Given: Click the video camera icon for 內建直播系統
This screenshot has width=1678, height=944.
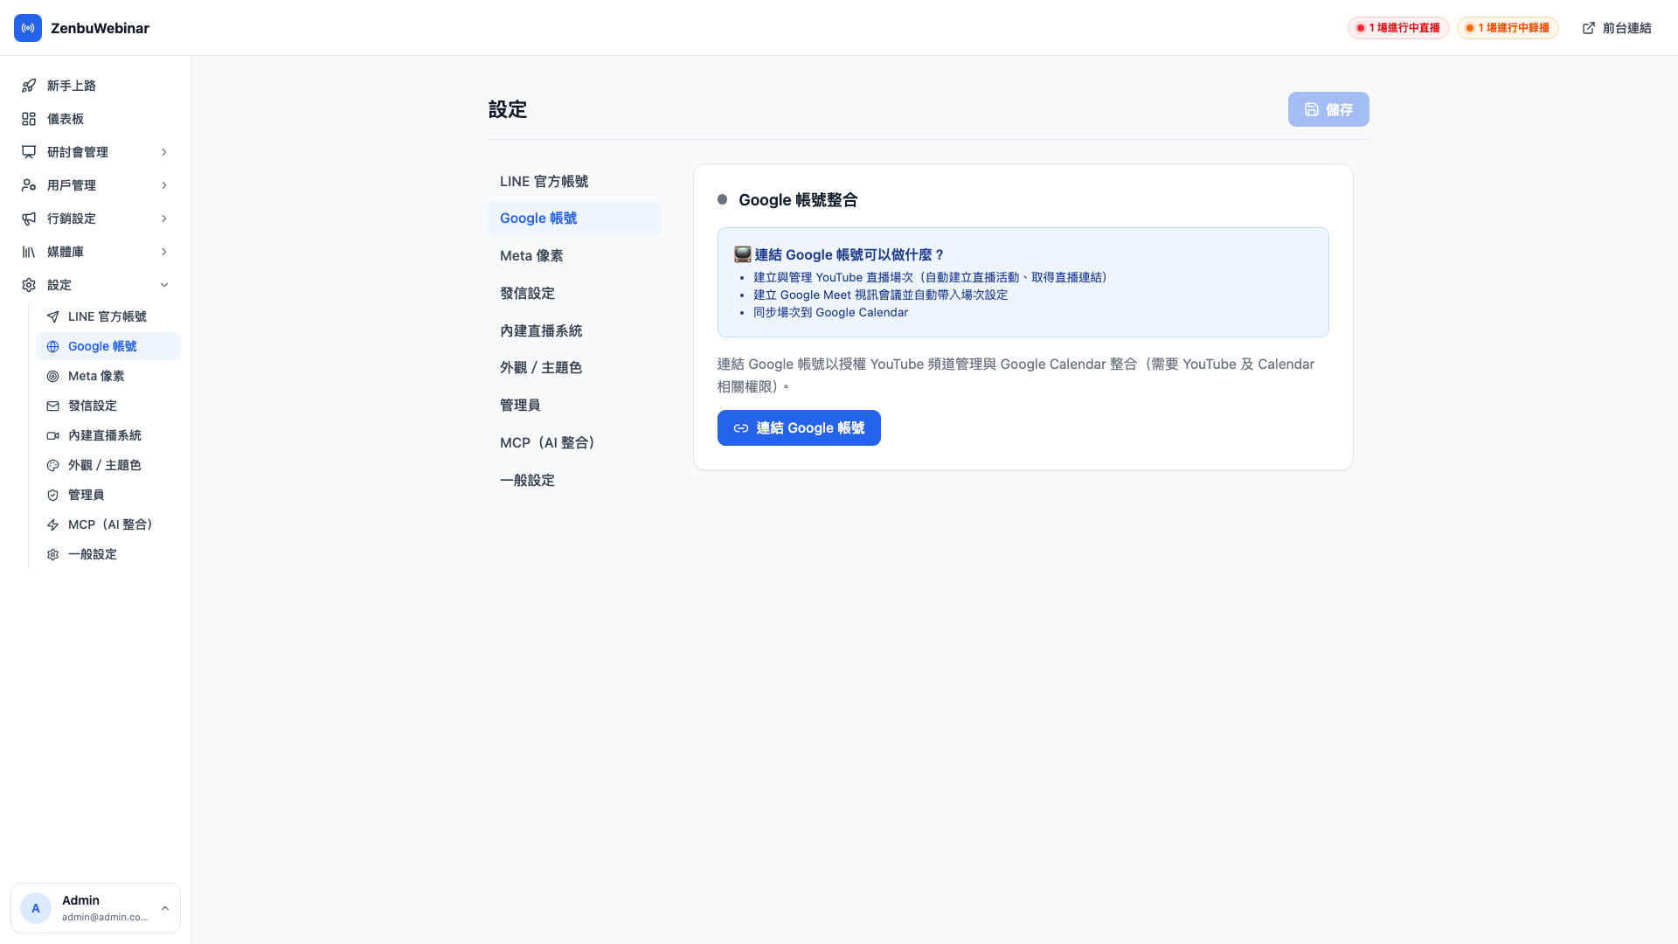Looking at the screenshot, I should pos(53,435).
